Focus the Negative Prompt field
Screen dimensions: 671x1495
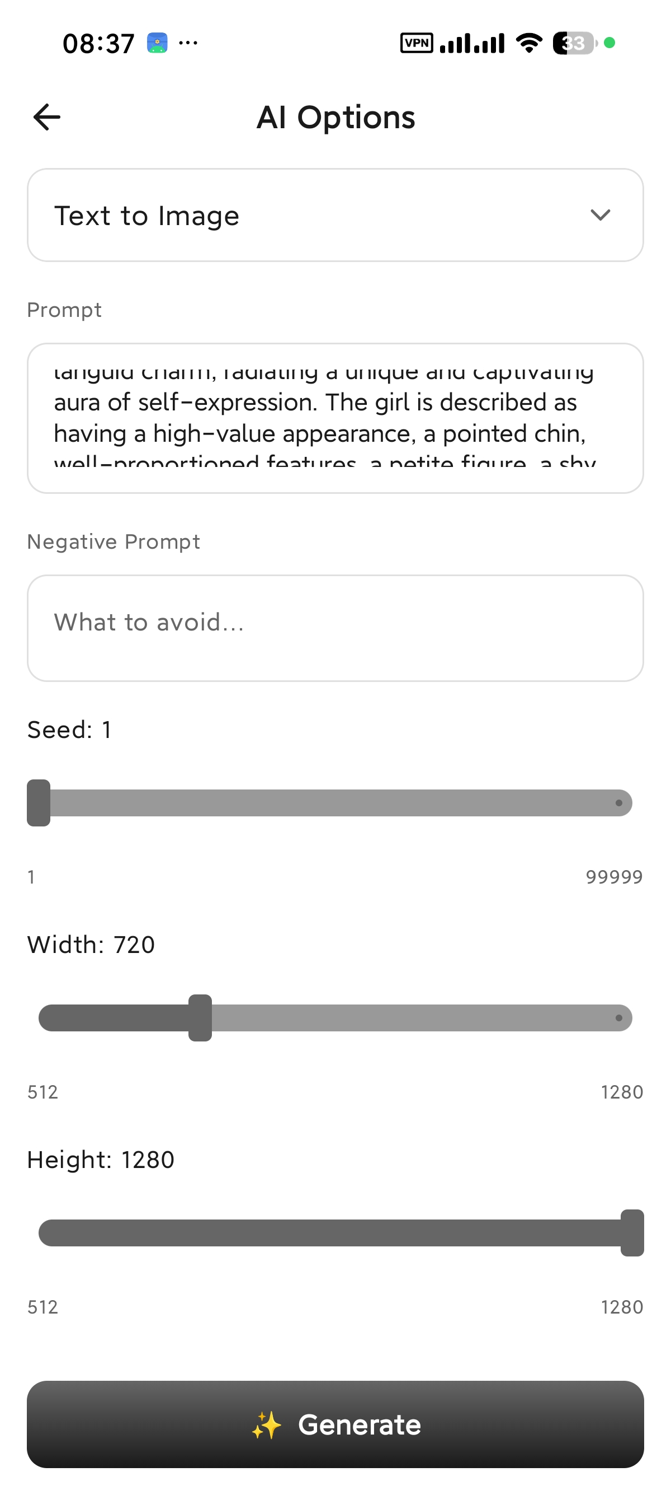(x=335, y=628)
